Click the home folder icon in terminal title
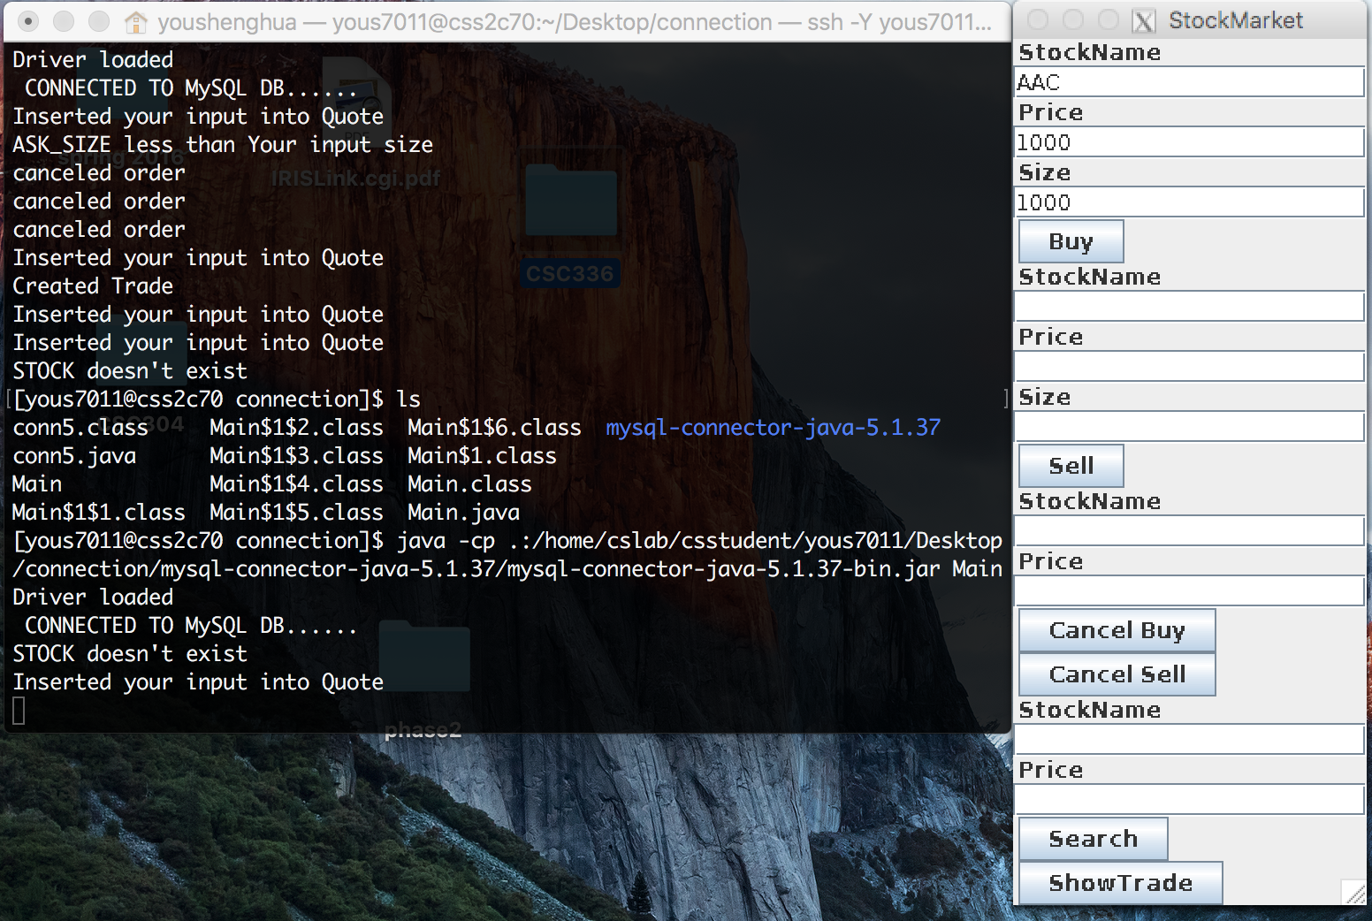The image size is (1372, 921). [135, 21]
